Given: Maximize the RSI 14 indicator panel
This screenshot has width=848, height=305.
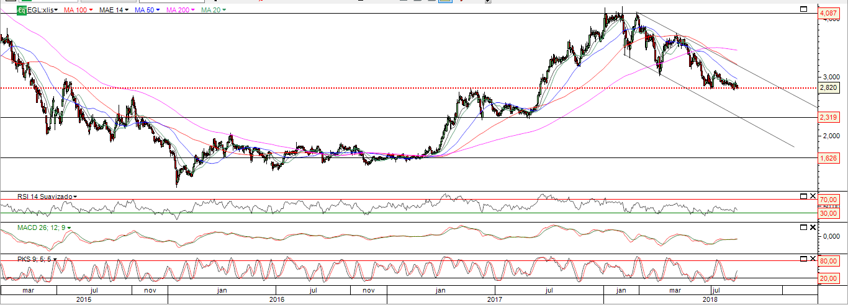Looking at the screenshot, I should (803, 197).
